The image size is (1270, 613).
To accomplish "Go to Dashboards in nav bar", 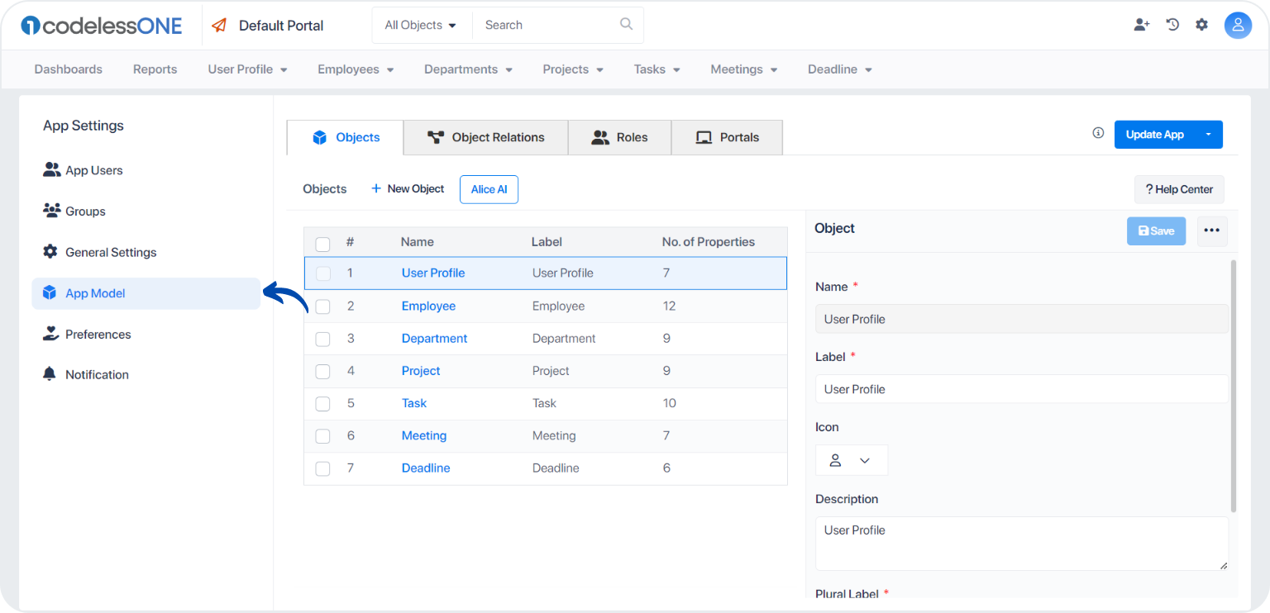I will 69,69.
